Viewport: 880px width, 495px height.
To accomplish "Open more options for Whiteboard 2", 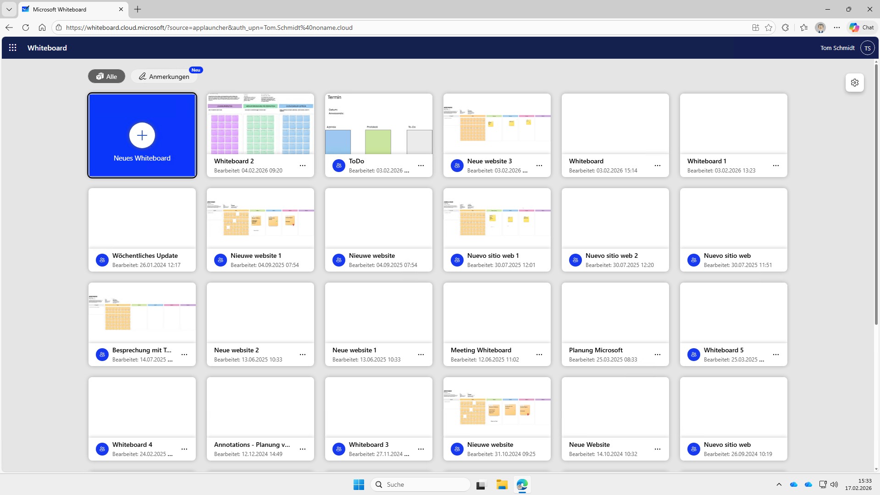I will point(303,166).
